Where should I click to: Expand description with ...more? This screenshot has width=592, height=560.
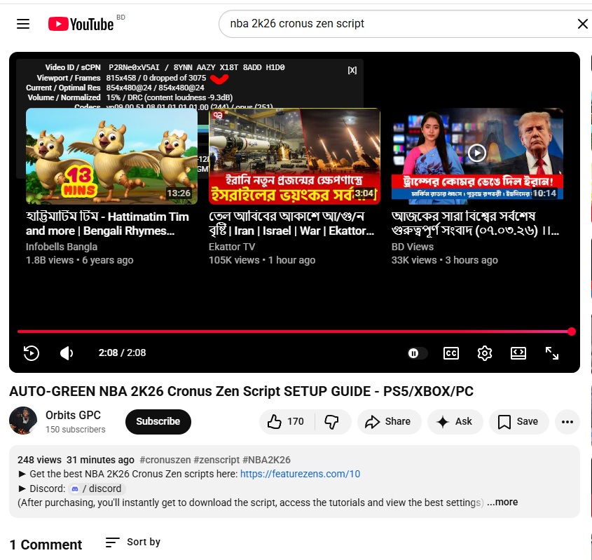point(502,503)
